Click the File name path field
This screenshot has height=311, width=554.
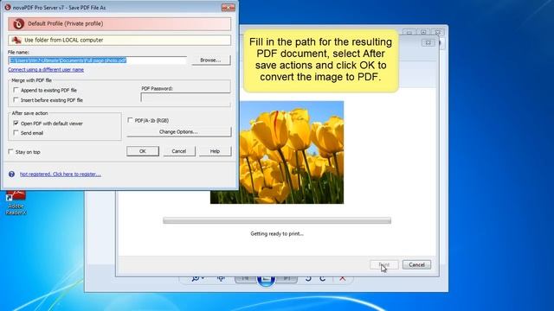click(x=98, y=60)
